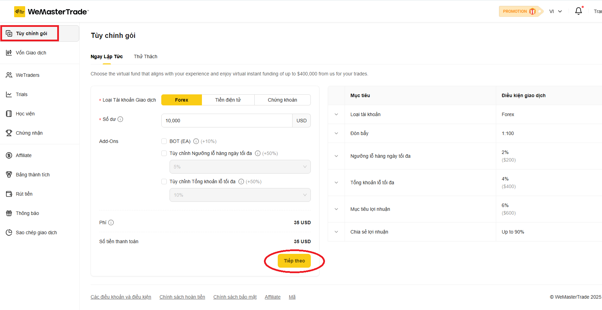This screenshot has height=310, width=602.
Task: Click the Trials line chart icon
Action: [9, 94]
